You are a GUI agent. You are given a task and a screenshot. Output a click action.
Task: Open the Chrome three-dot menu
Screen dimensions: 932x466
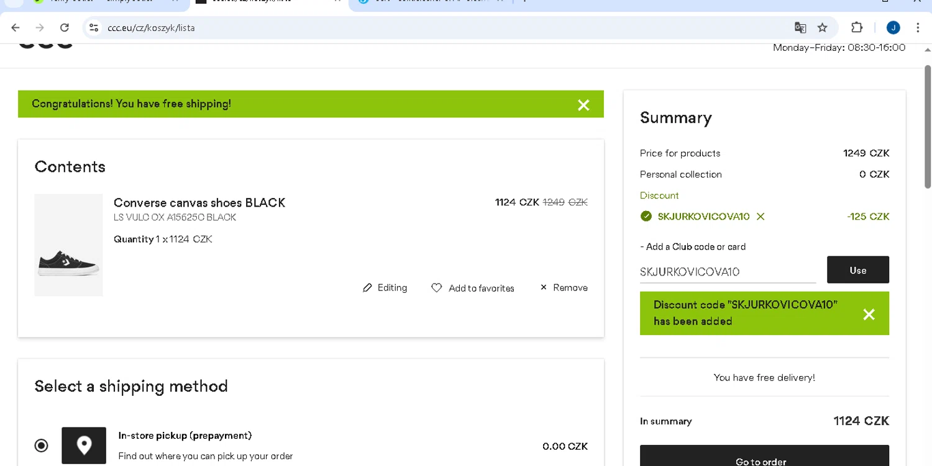coord(918,27)
